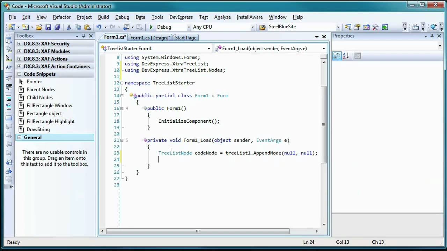Click the Save All icon
The height and width of the screenshot is (251, 447).
[57, 27]
